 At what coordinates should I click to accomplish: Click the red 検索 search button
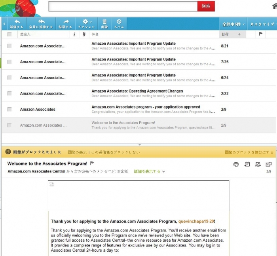[206, 6]
